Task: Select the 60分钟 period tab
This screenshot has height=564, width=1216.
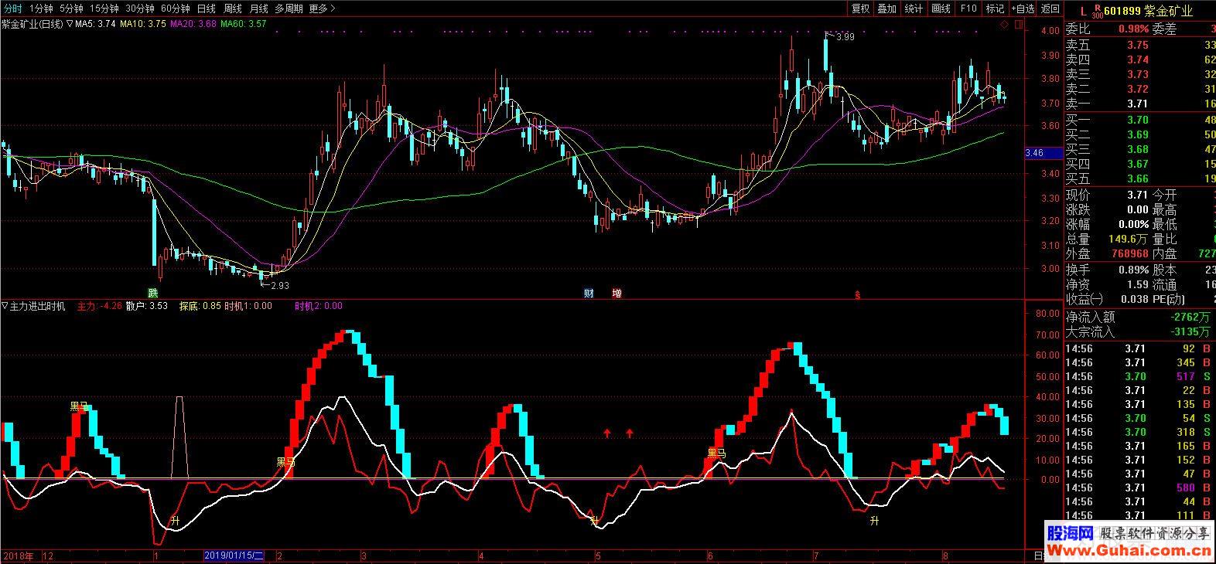Action: [x=176, y=8]
